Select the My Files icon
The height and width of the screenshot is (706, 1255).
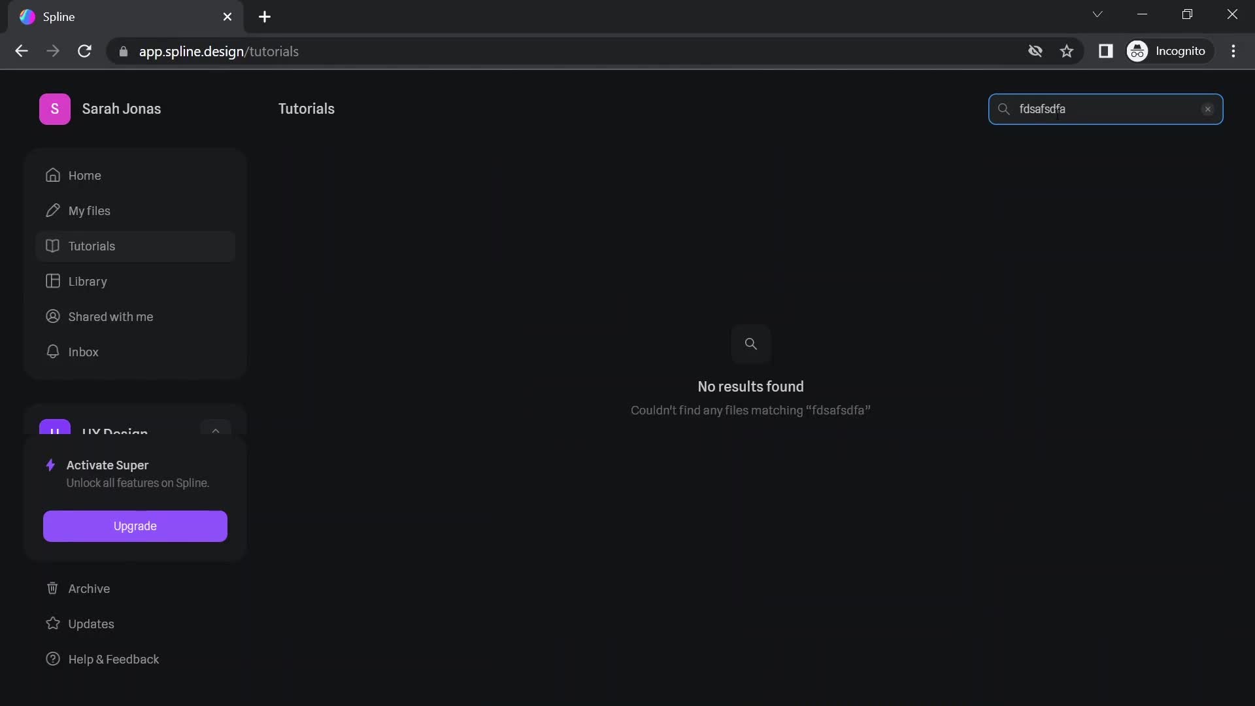coord(52,211)
